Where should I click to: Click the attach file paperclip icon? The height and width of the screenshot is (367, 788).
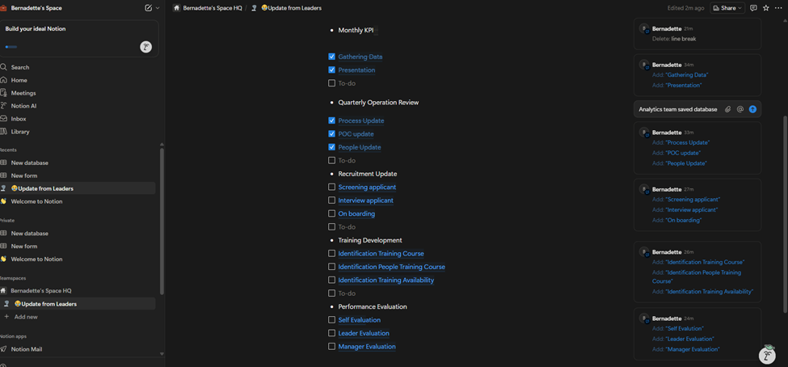pyautogui.click(x=727, y=109)
